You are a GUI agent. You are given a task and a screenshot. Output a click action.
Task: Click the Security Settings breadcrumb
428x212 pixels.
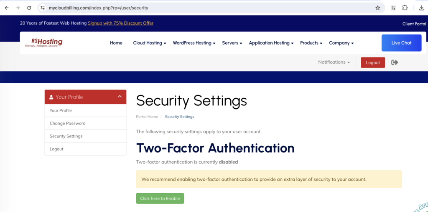coord(180,117)
